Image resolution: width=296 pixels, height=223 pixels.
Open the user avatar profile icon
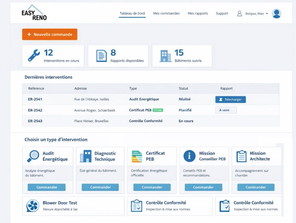pyautogui.click(x=277, y=13)
